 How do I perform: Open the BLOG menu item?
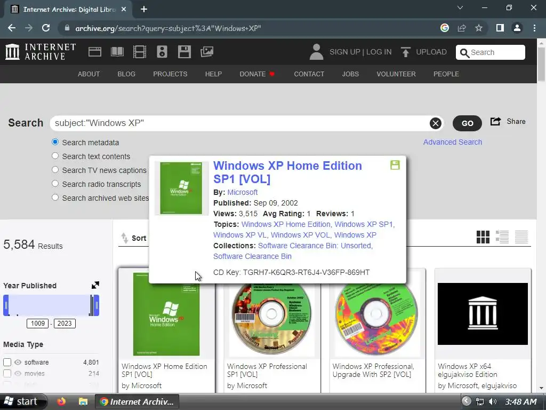click(126, 74)
